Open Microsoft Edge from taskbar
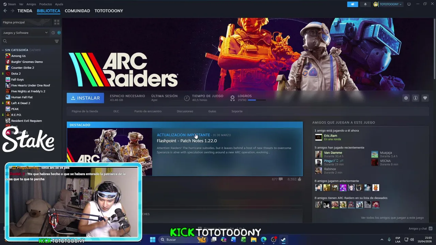The width and height of the screenshot is (436, 245). point(264,240)
